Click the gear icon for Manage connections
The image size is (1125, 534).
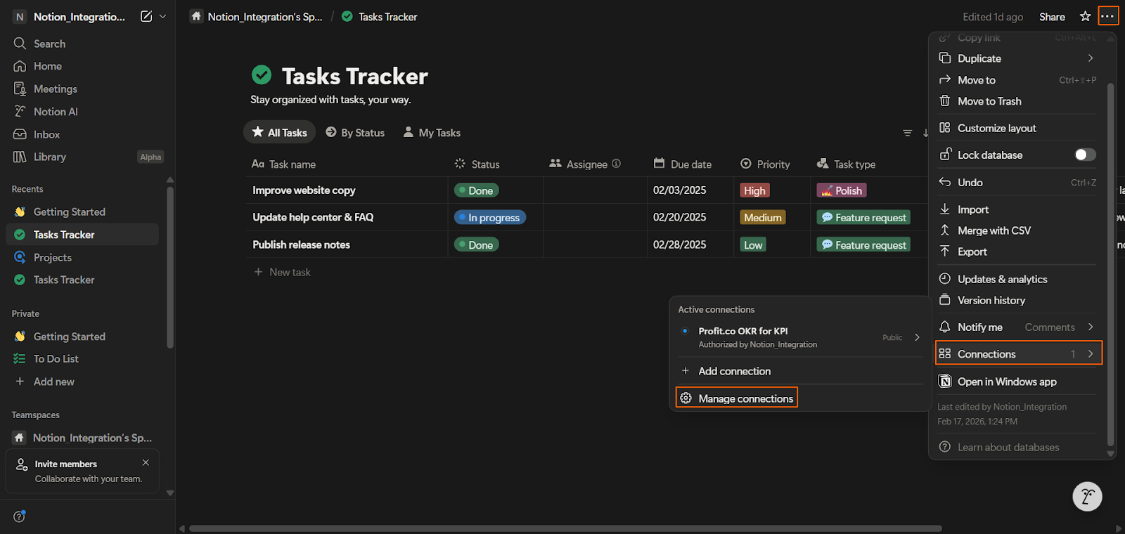(686, 398)
